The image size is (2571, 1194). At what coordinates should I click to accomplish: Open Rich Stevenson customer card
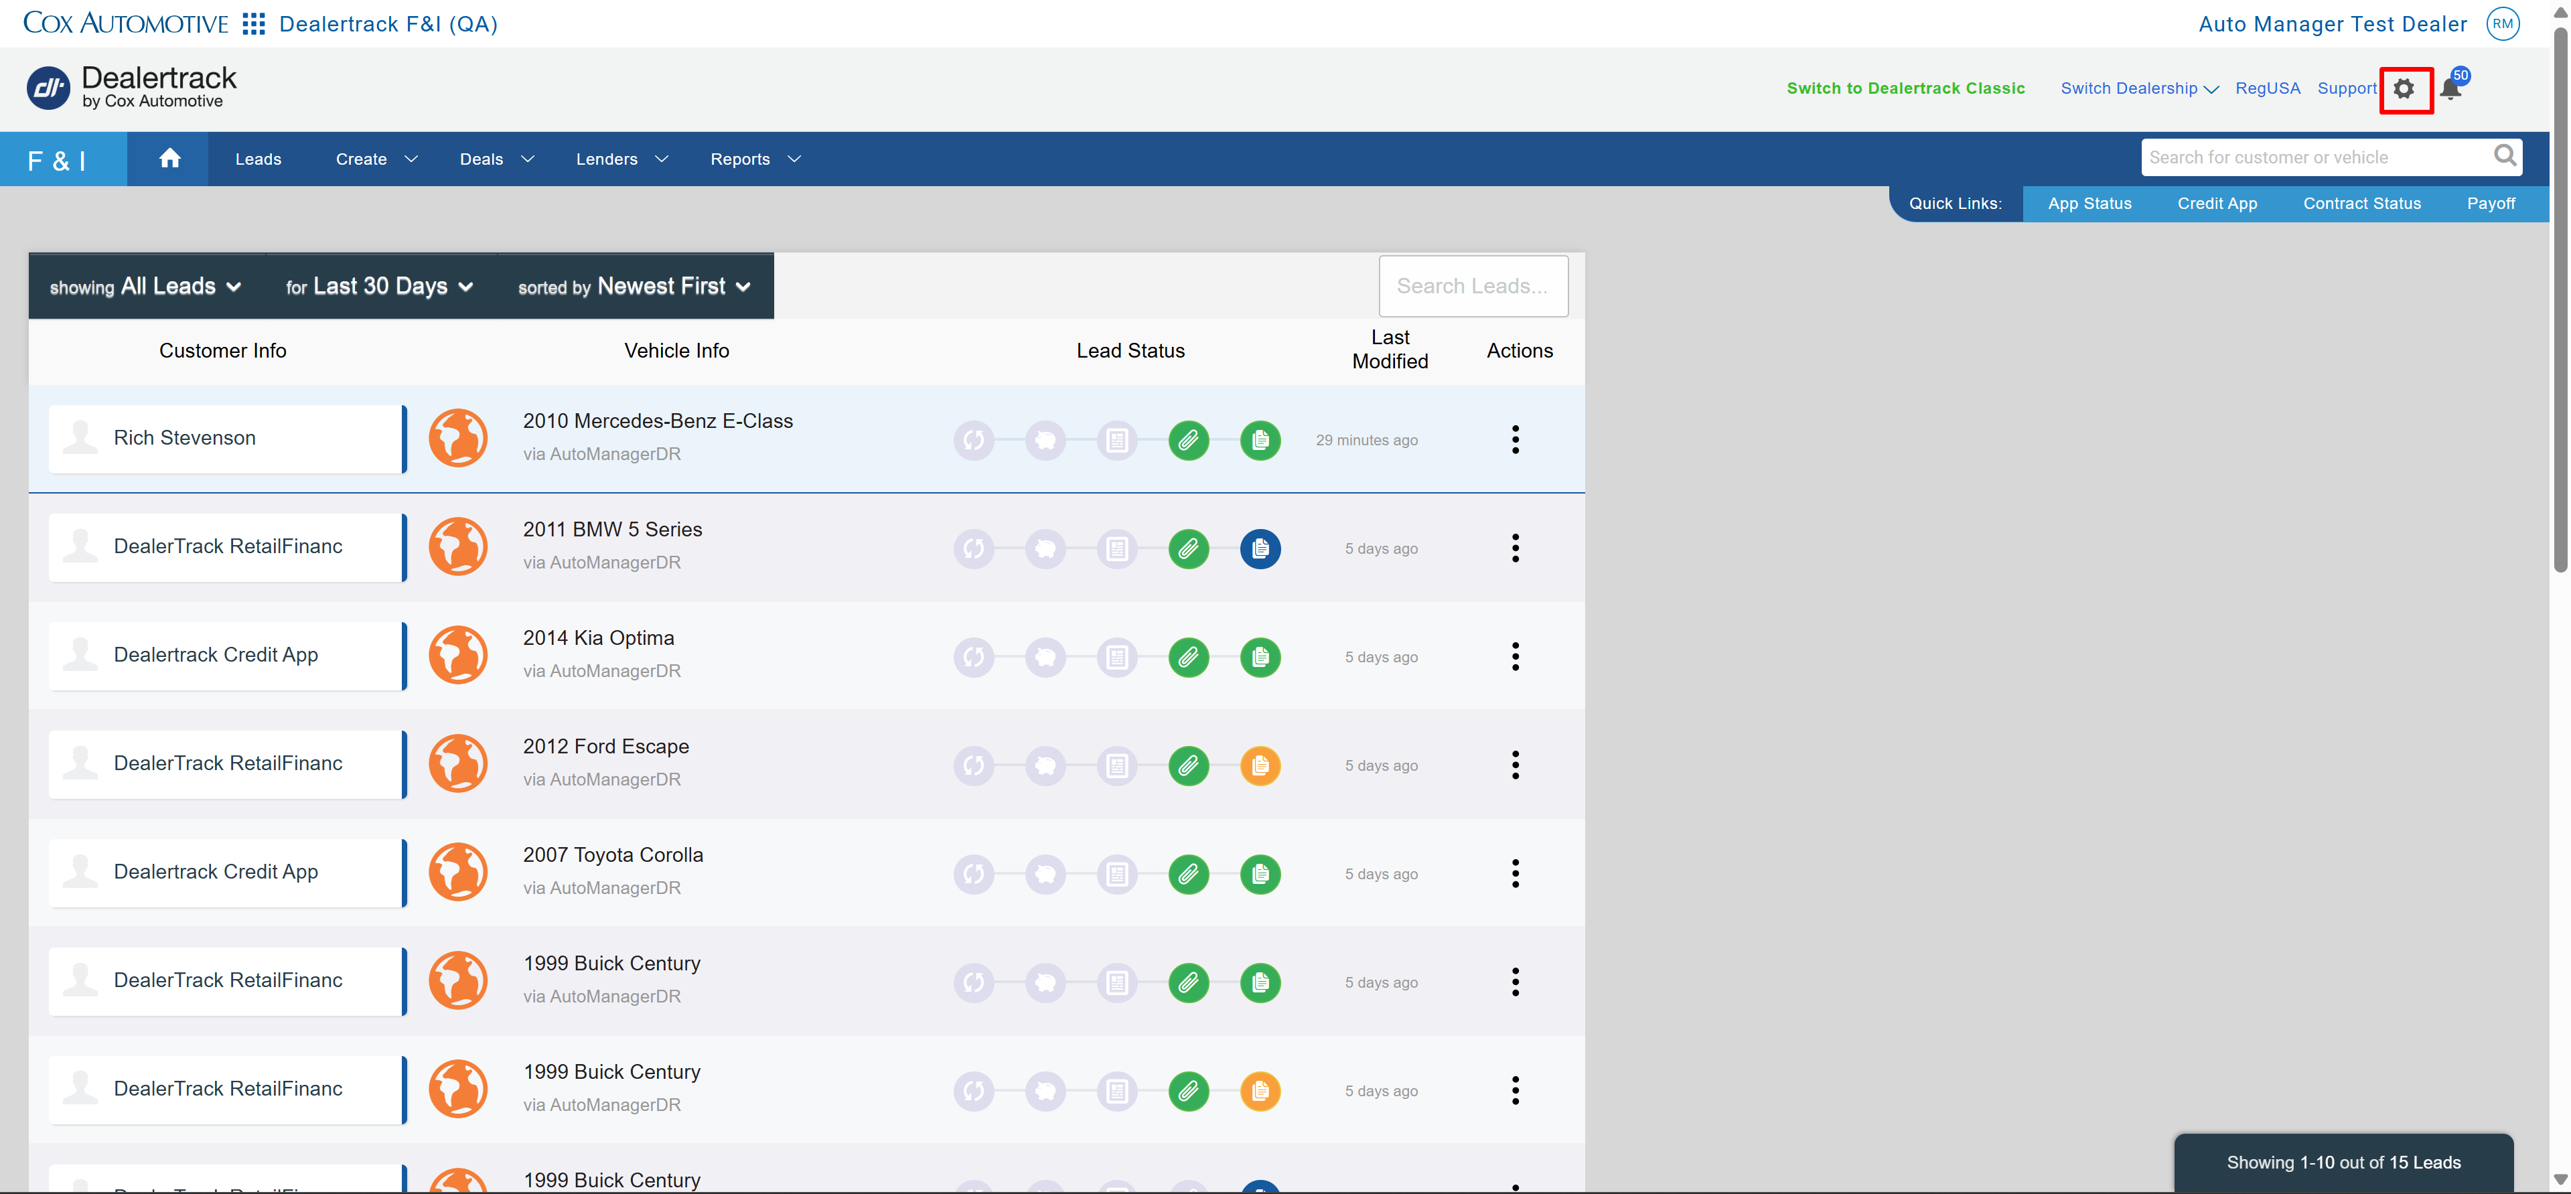coord(226,438)
